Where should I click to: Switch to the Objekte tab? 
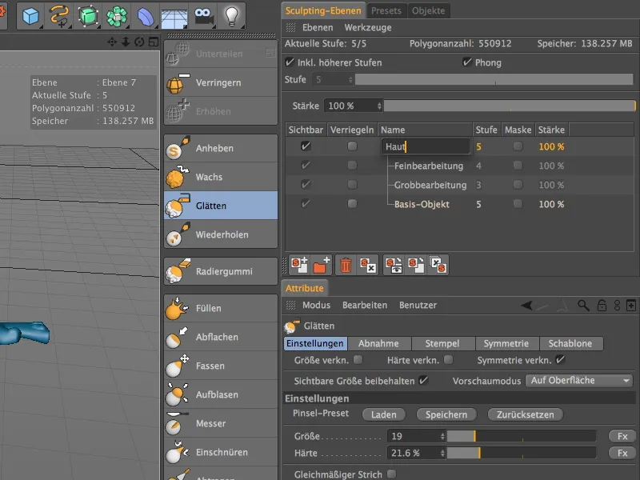point(428,10)
